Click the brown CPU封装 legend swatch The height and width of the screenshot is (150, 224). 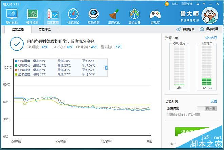16,70
